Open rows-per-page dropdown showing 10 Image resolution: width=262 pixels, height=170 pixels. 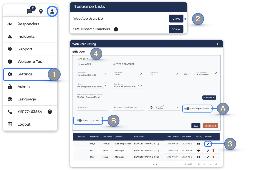click(x=168, y=164)
